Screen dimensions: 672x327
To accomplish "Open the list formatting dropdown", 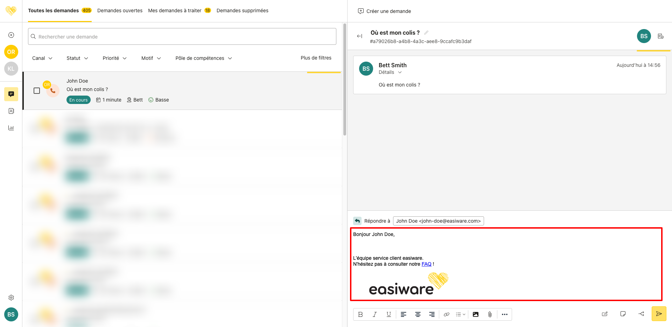I will tap(460, 314).
